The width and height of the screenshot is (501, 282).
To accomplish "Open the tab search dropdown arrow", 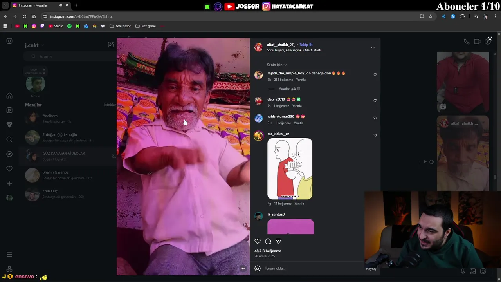I will click(4, 5).
